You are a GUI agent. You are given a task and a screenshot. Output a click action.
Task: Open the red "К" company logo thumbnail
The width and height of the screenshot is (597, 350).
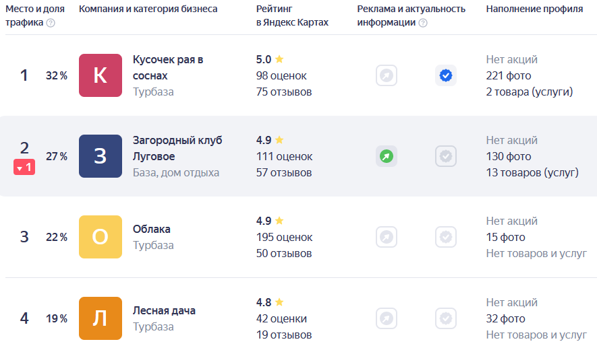101,75
